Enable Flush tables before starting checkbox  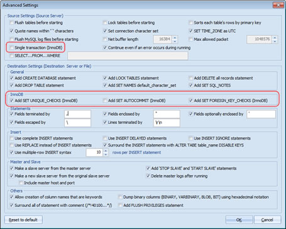click(11, 23)
